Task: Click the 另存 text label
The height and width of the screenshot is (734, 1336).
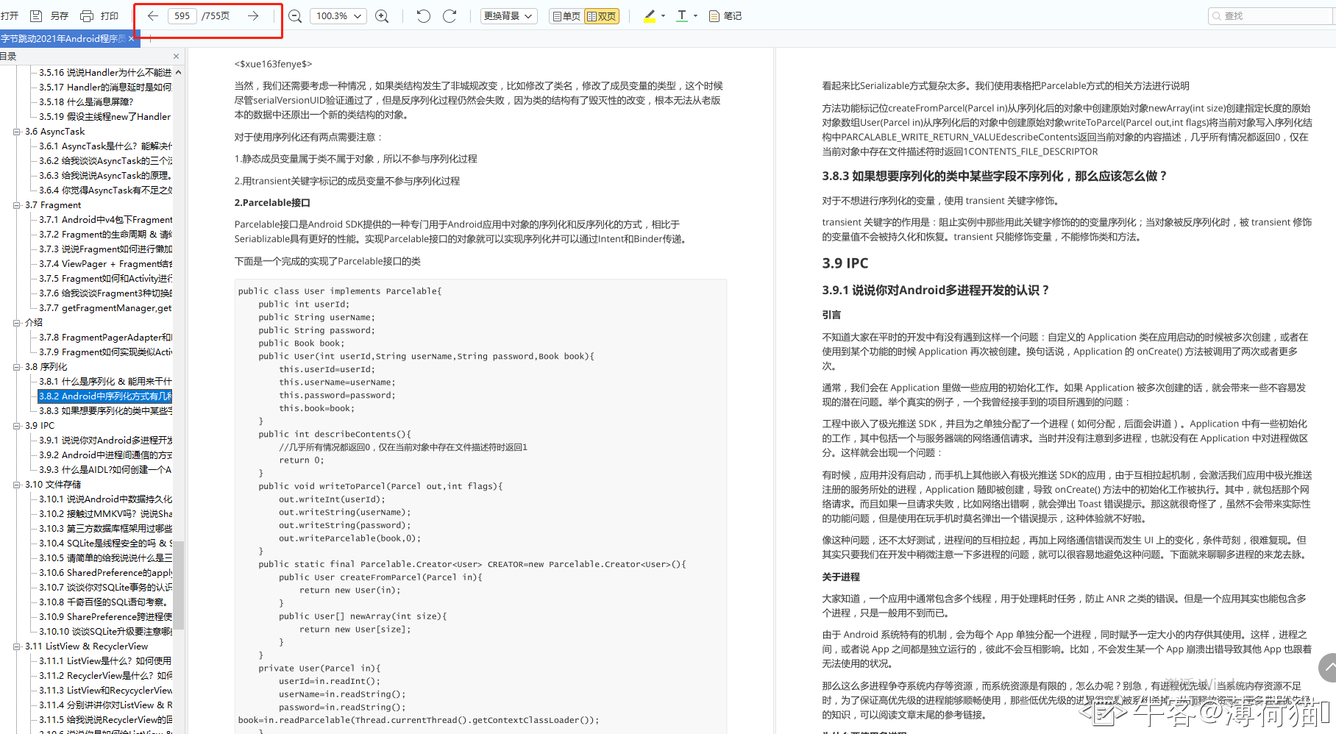Action: (60, 16)
